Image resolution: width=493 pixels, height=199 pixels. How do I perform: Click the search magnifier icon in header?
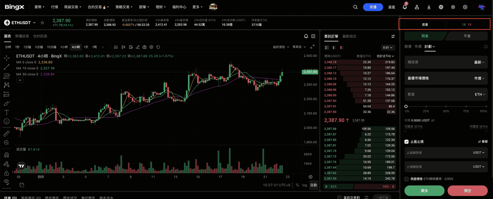pyautogui.click(x=355, y=7)
